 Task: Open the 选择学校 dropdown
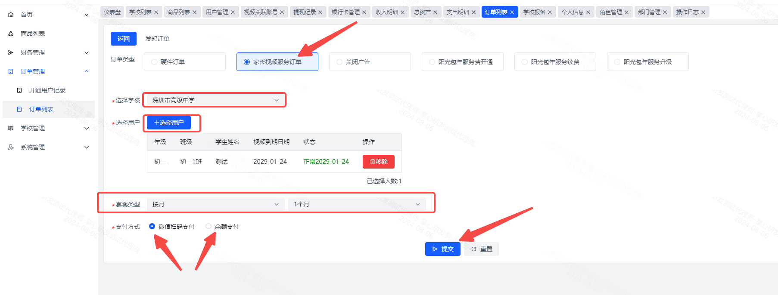coord(215,100)
